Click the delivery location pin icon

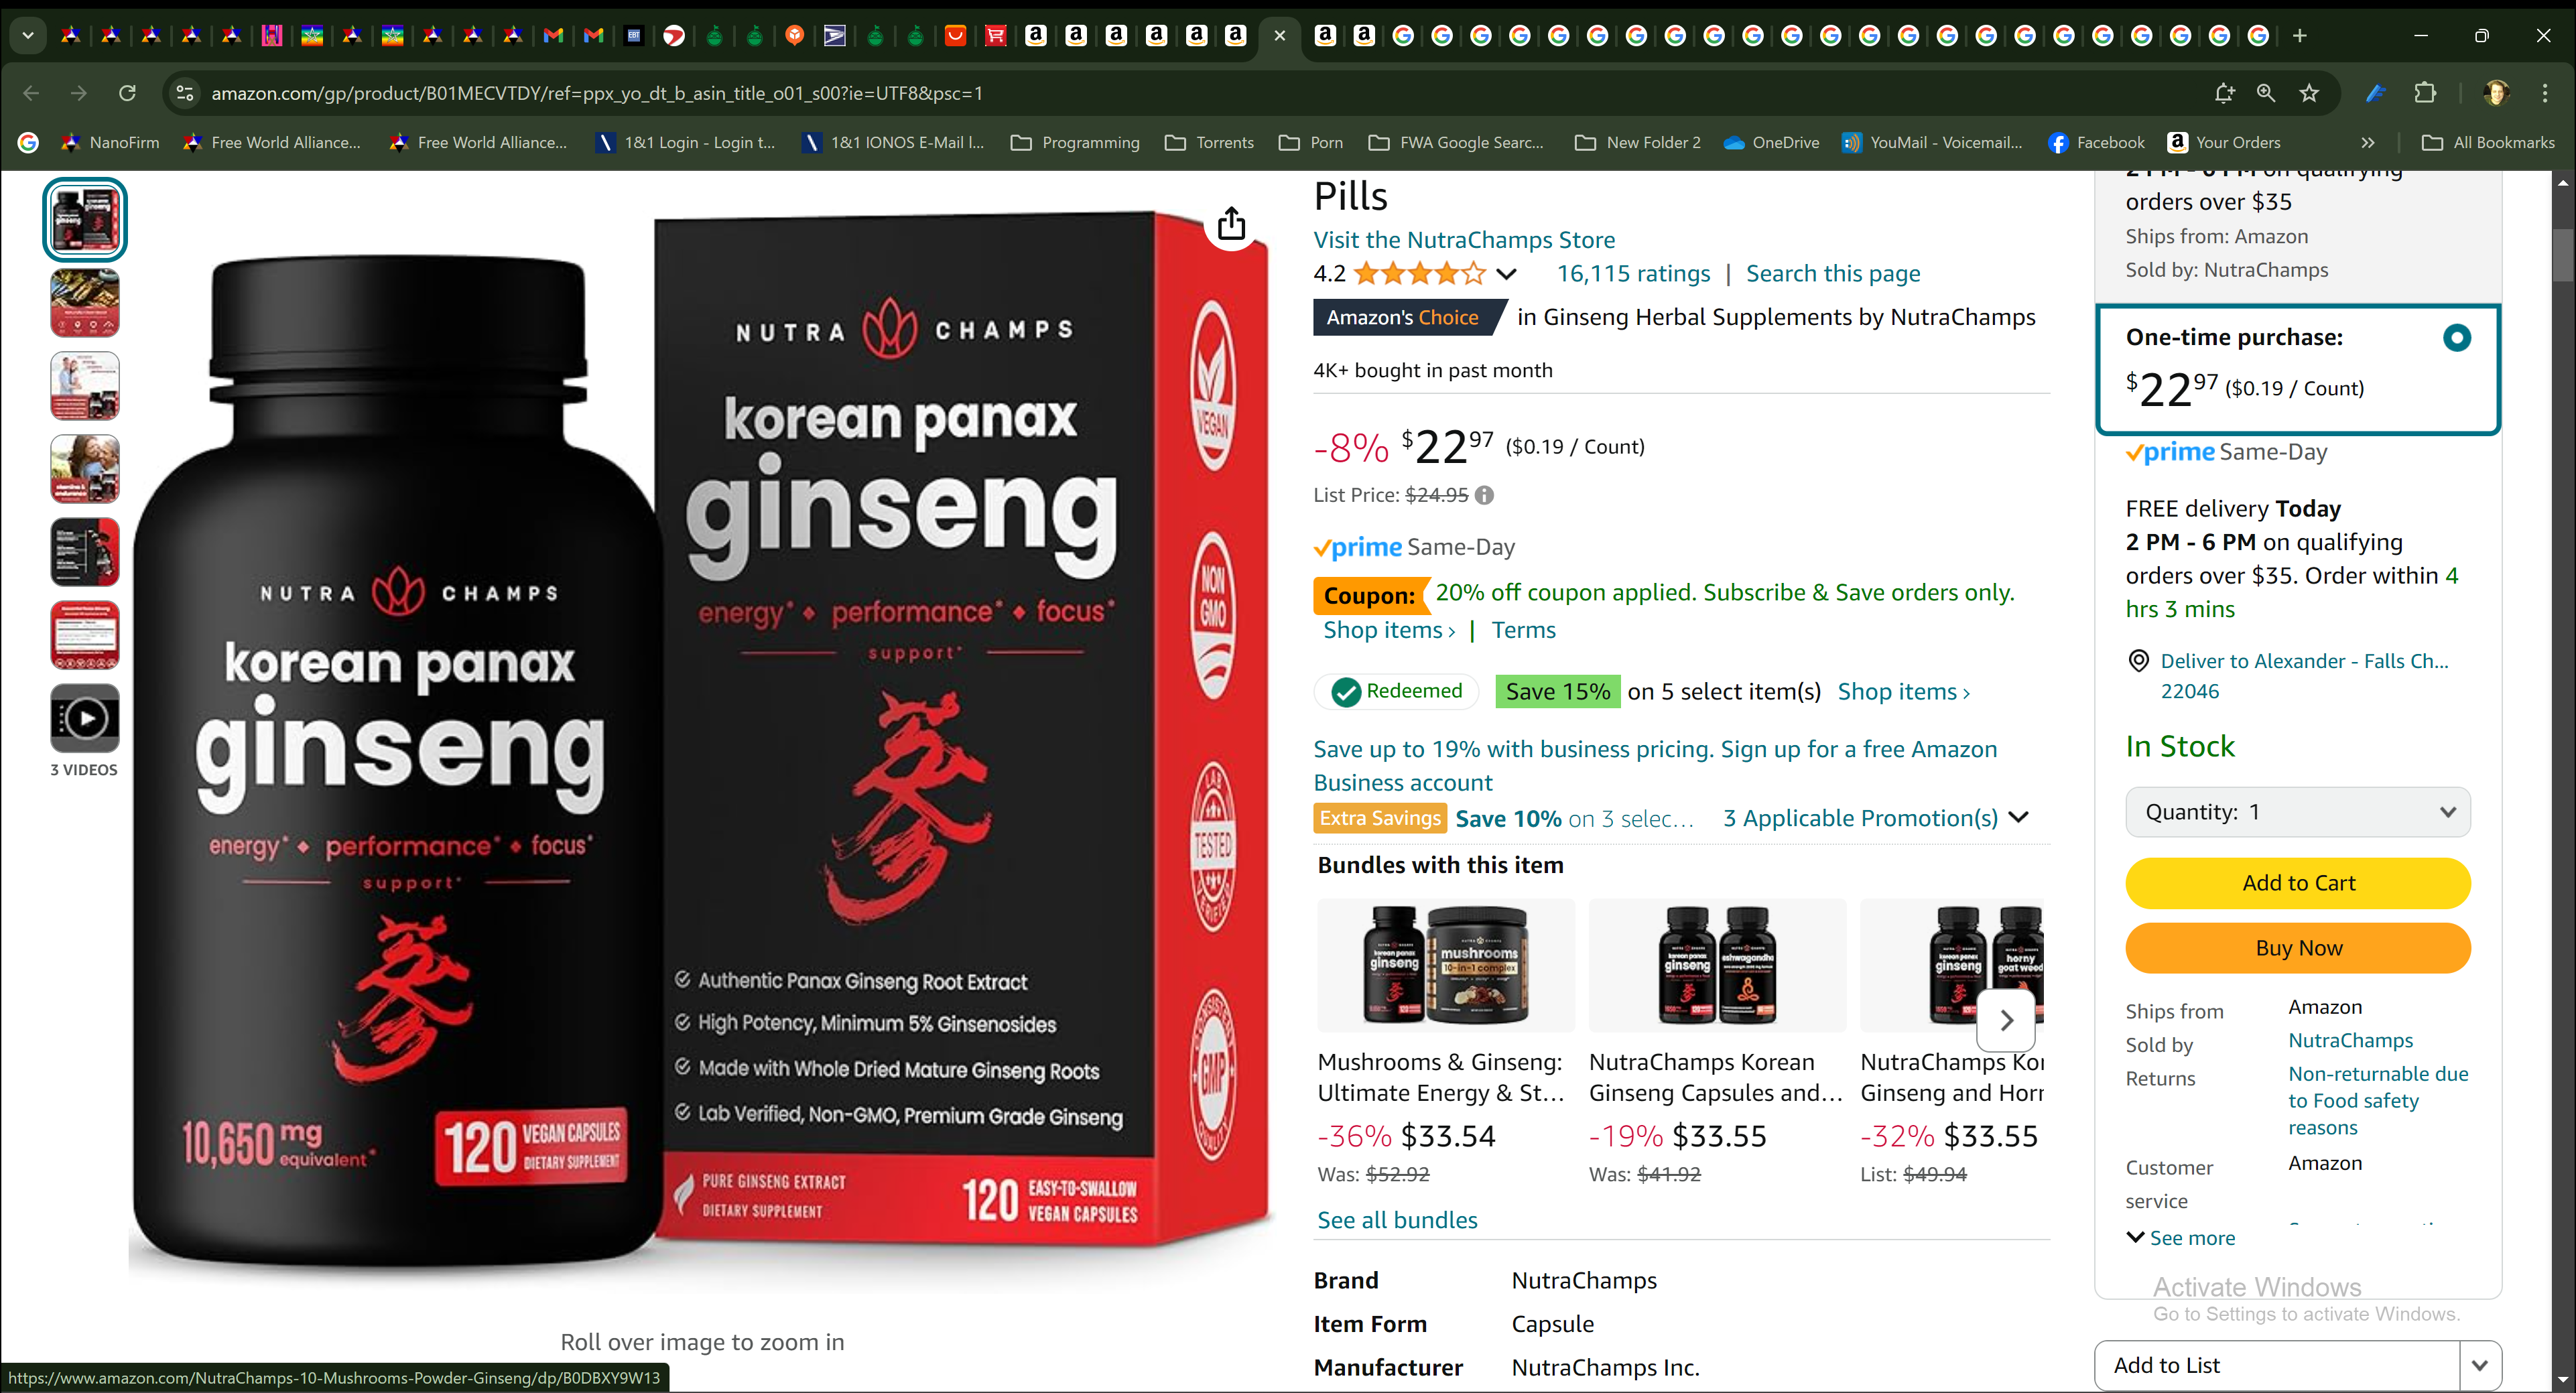2138,661
